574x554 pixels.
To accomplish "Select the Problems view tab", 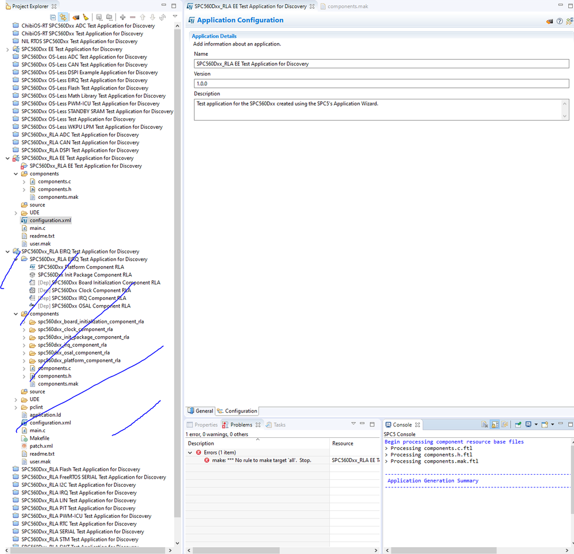I will coord(241,425).
